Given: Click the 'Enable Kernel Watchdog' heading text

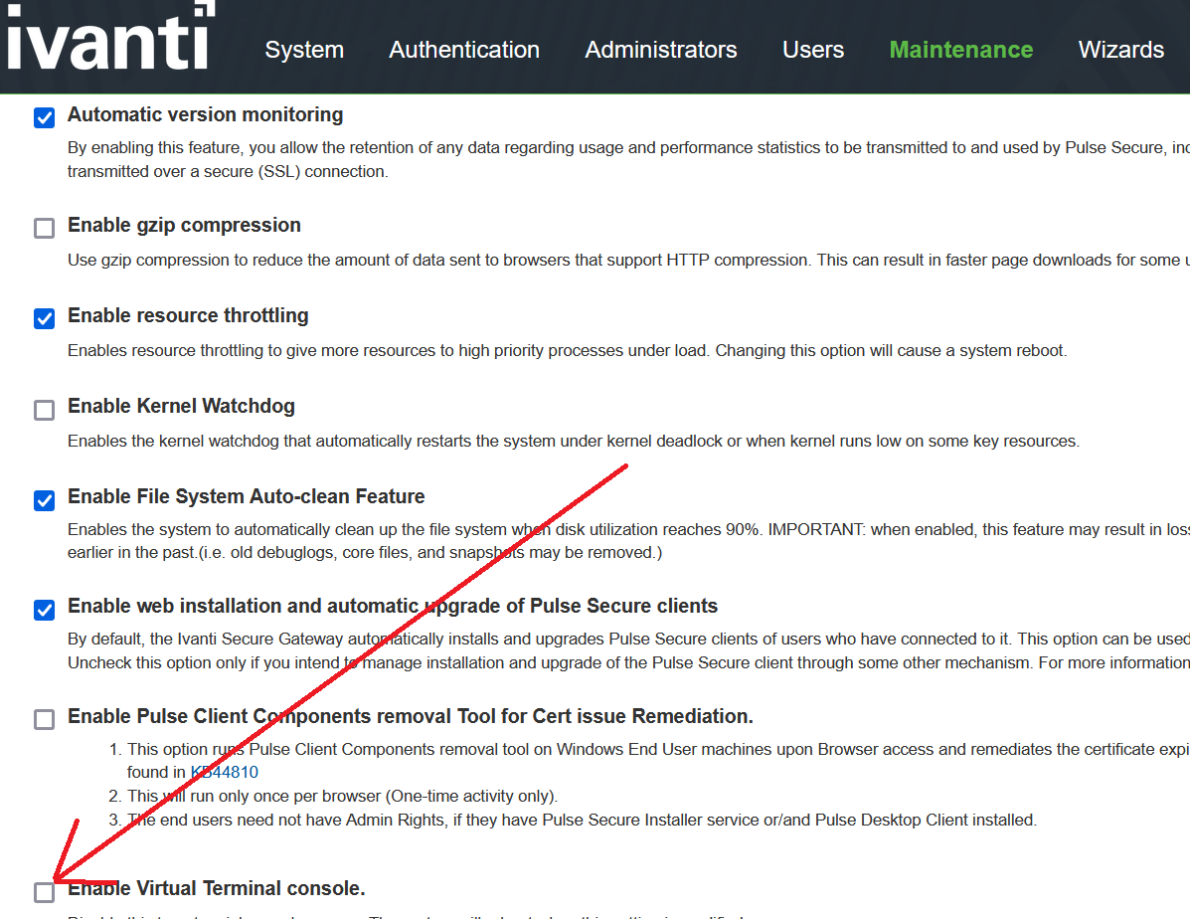Looking at the screenshot, I should tap(181, 407).
